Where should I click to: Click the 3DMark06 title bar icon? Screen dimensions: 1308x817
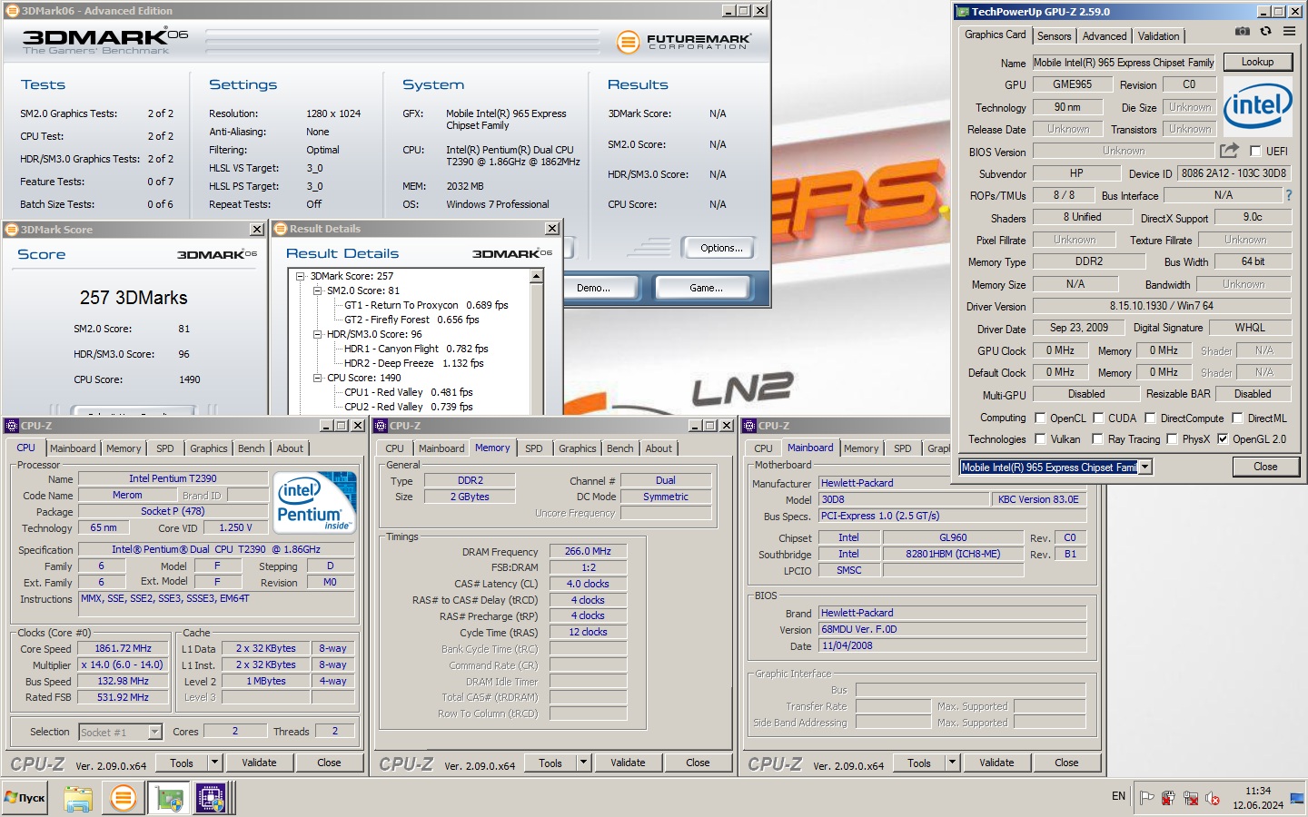point(13,11)
